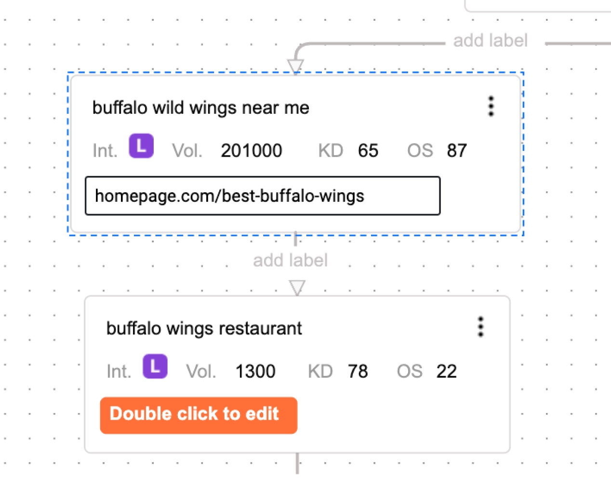Screen dimensions: 611x479
Task: Click the homepage.com/best-buffalo-wings URL field
Action: (263, 196)
